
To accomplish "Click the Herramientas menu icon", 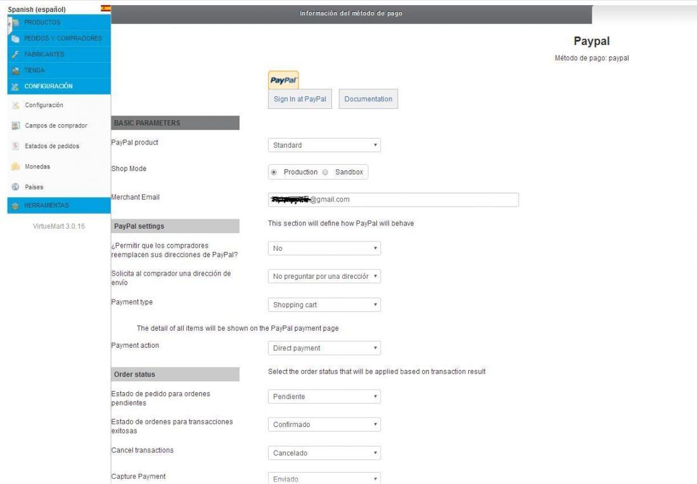I will (x=16, y=206).
